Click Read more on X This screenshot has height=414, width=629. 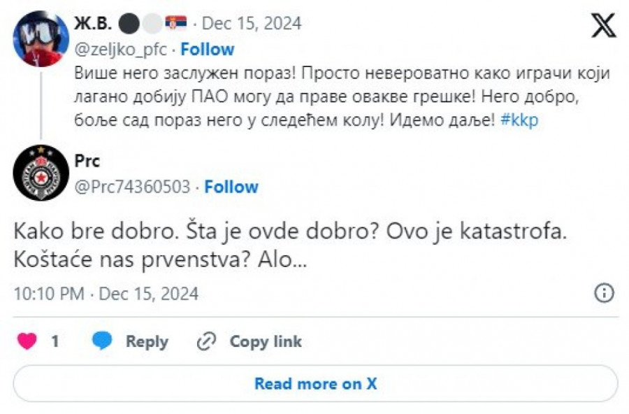tap(315, 383)
